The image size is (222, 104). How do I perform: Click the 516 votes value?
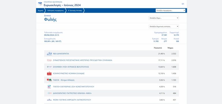[x=175, y=87]
